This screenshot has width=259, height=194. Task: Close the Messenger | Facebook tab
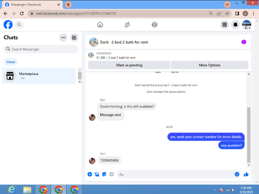pos(59,5)
